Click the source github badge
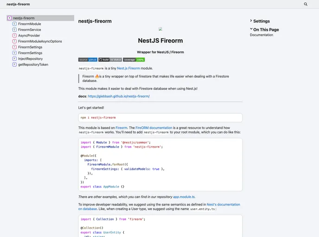The image size is (319, 237). coord(88,60)
